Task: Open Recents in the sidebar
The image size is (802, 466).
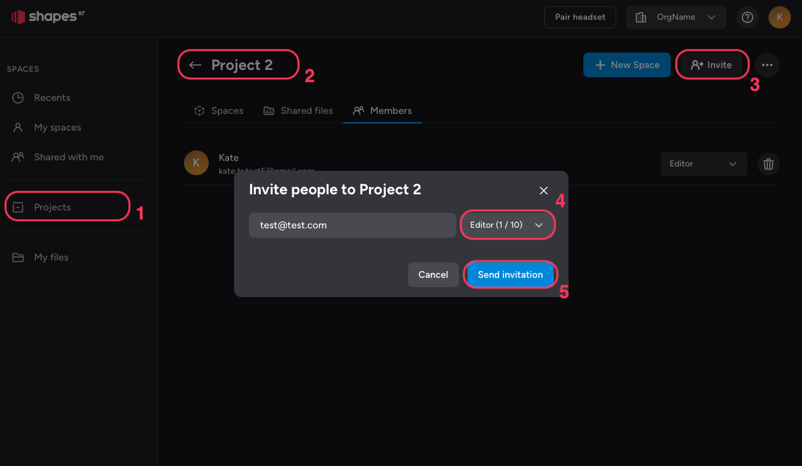Action: coord(52,98)
